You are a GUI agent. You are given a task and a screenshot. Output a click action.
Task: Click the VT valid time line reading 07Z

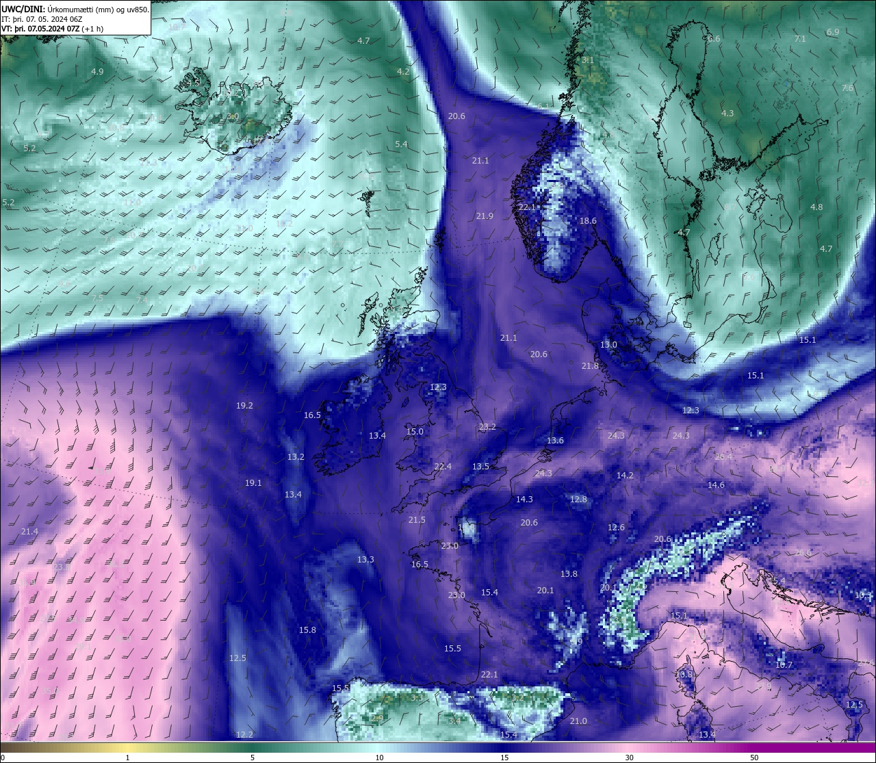coord(52,29)
